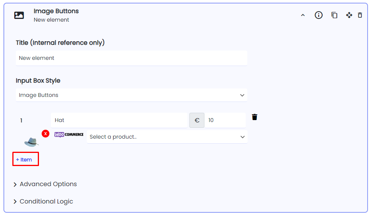Open the Input Box Style dropdown
The width and height of the screenshot is (373, 217).
pos(132,95)
